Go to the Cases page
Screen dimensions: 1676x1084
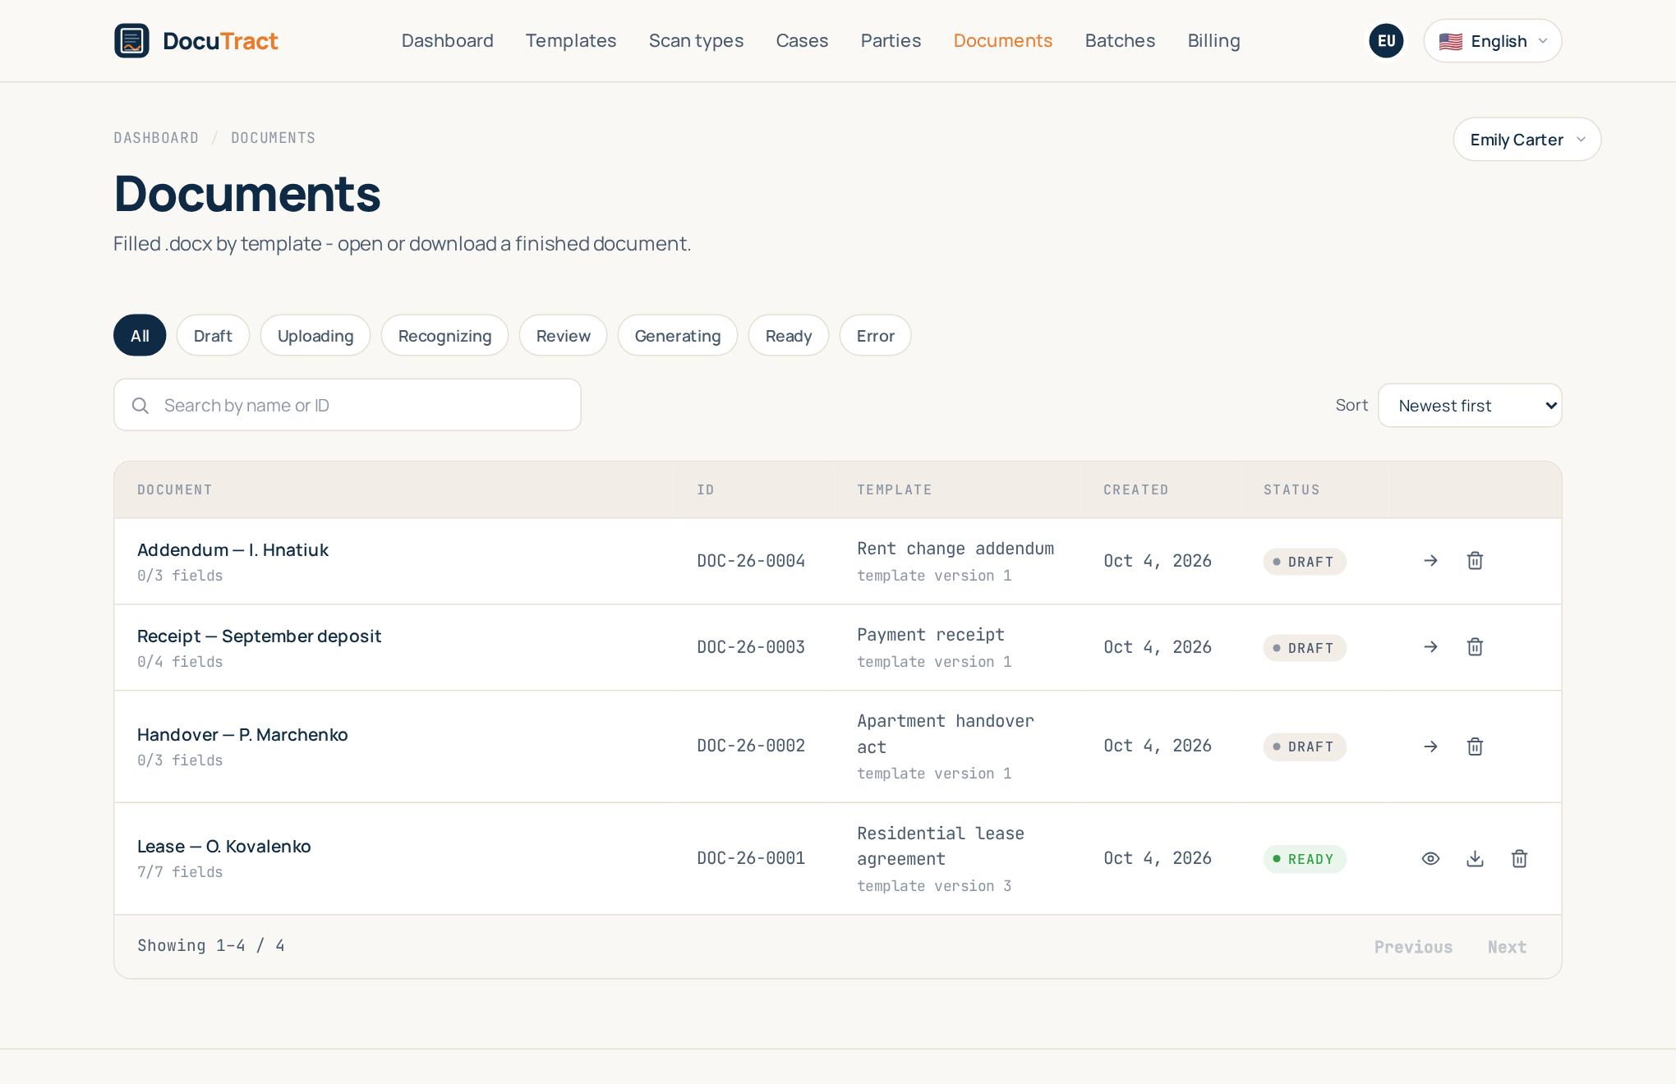802,41
